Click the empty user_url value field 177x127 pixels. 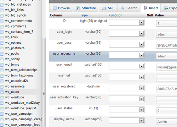(x=166, y=78)
